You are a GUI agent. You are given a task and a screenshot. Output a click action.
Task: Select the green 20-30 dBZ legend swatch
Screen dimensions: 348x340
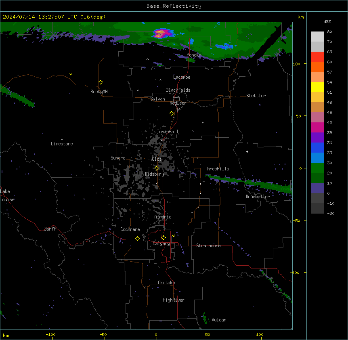click(x=317, y=168)
